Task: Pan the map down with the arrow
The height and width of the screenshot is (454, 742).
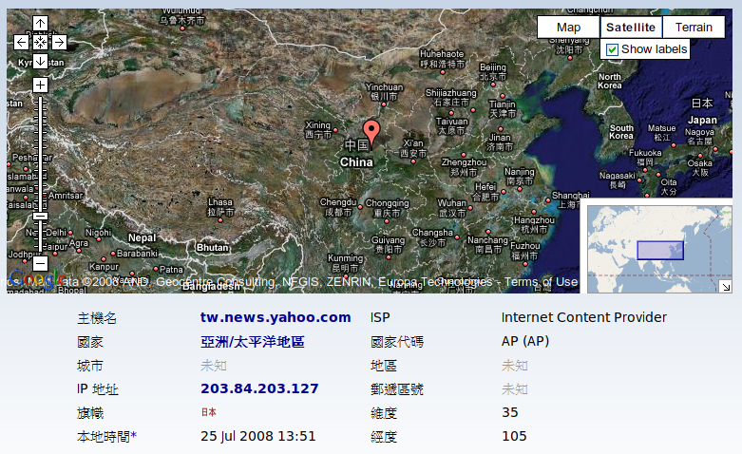Action: (x=40, y=61)
